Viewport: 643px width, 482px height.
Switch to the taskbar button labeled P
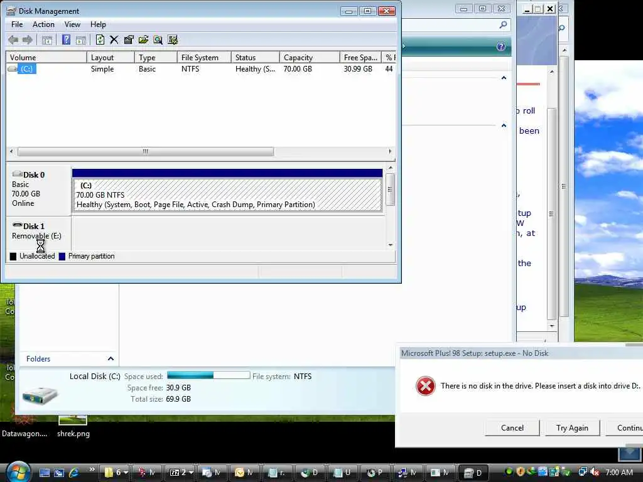377,473
